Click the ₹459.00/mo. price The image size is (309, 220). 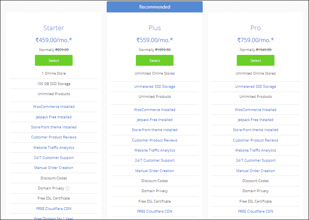click(54, 40)
